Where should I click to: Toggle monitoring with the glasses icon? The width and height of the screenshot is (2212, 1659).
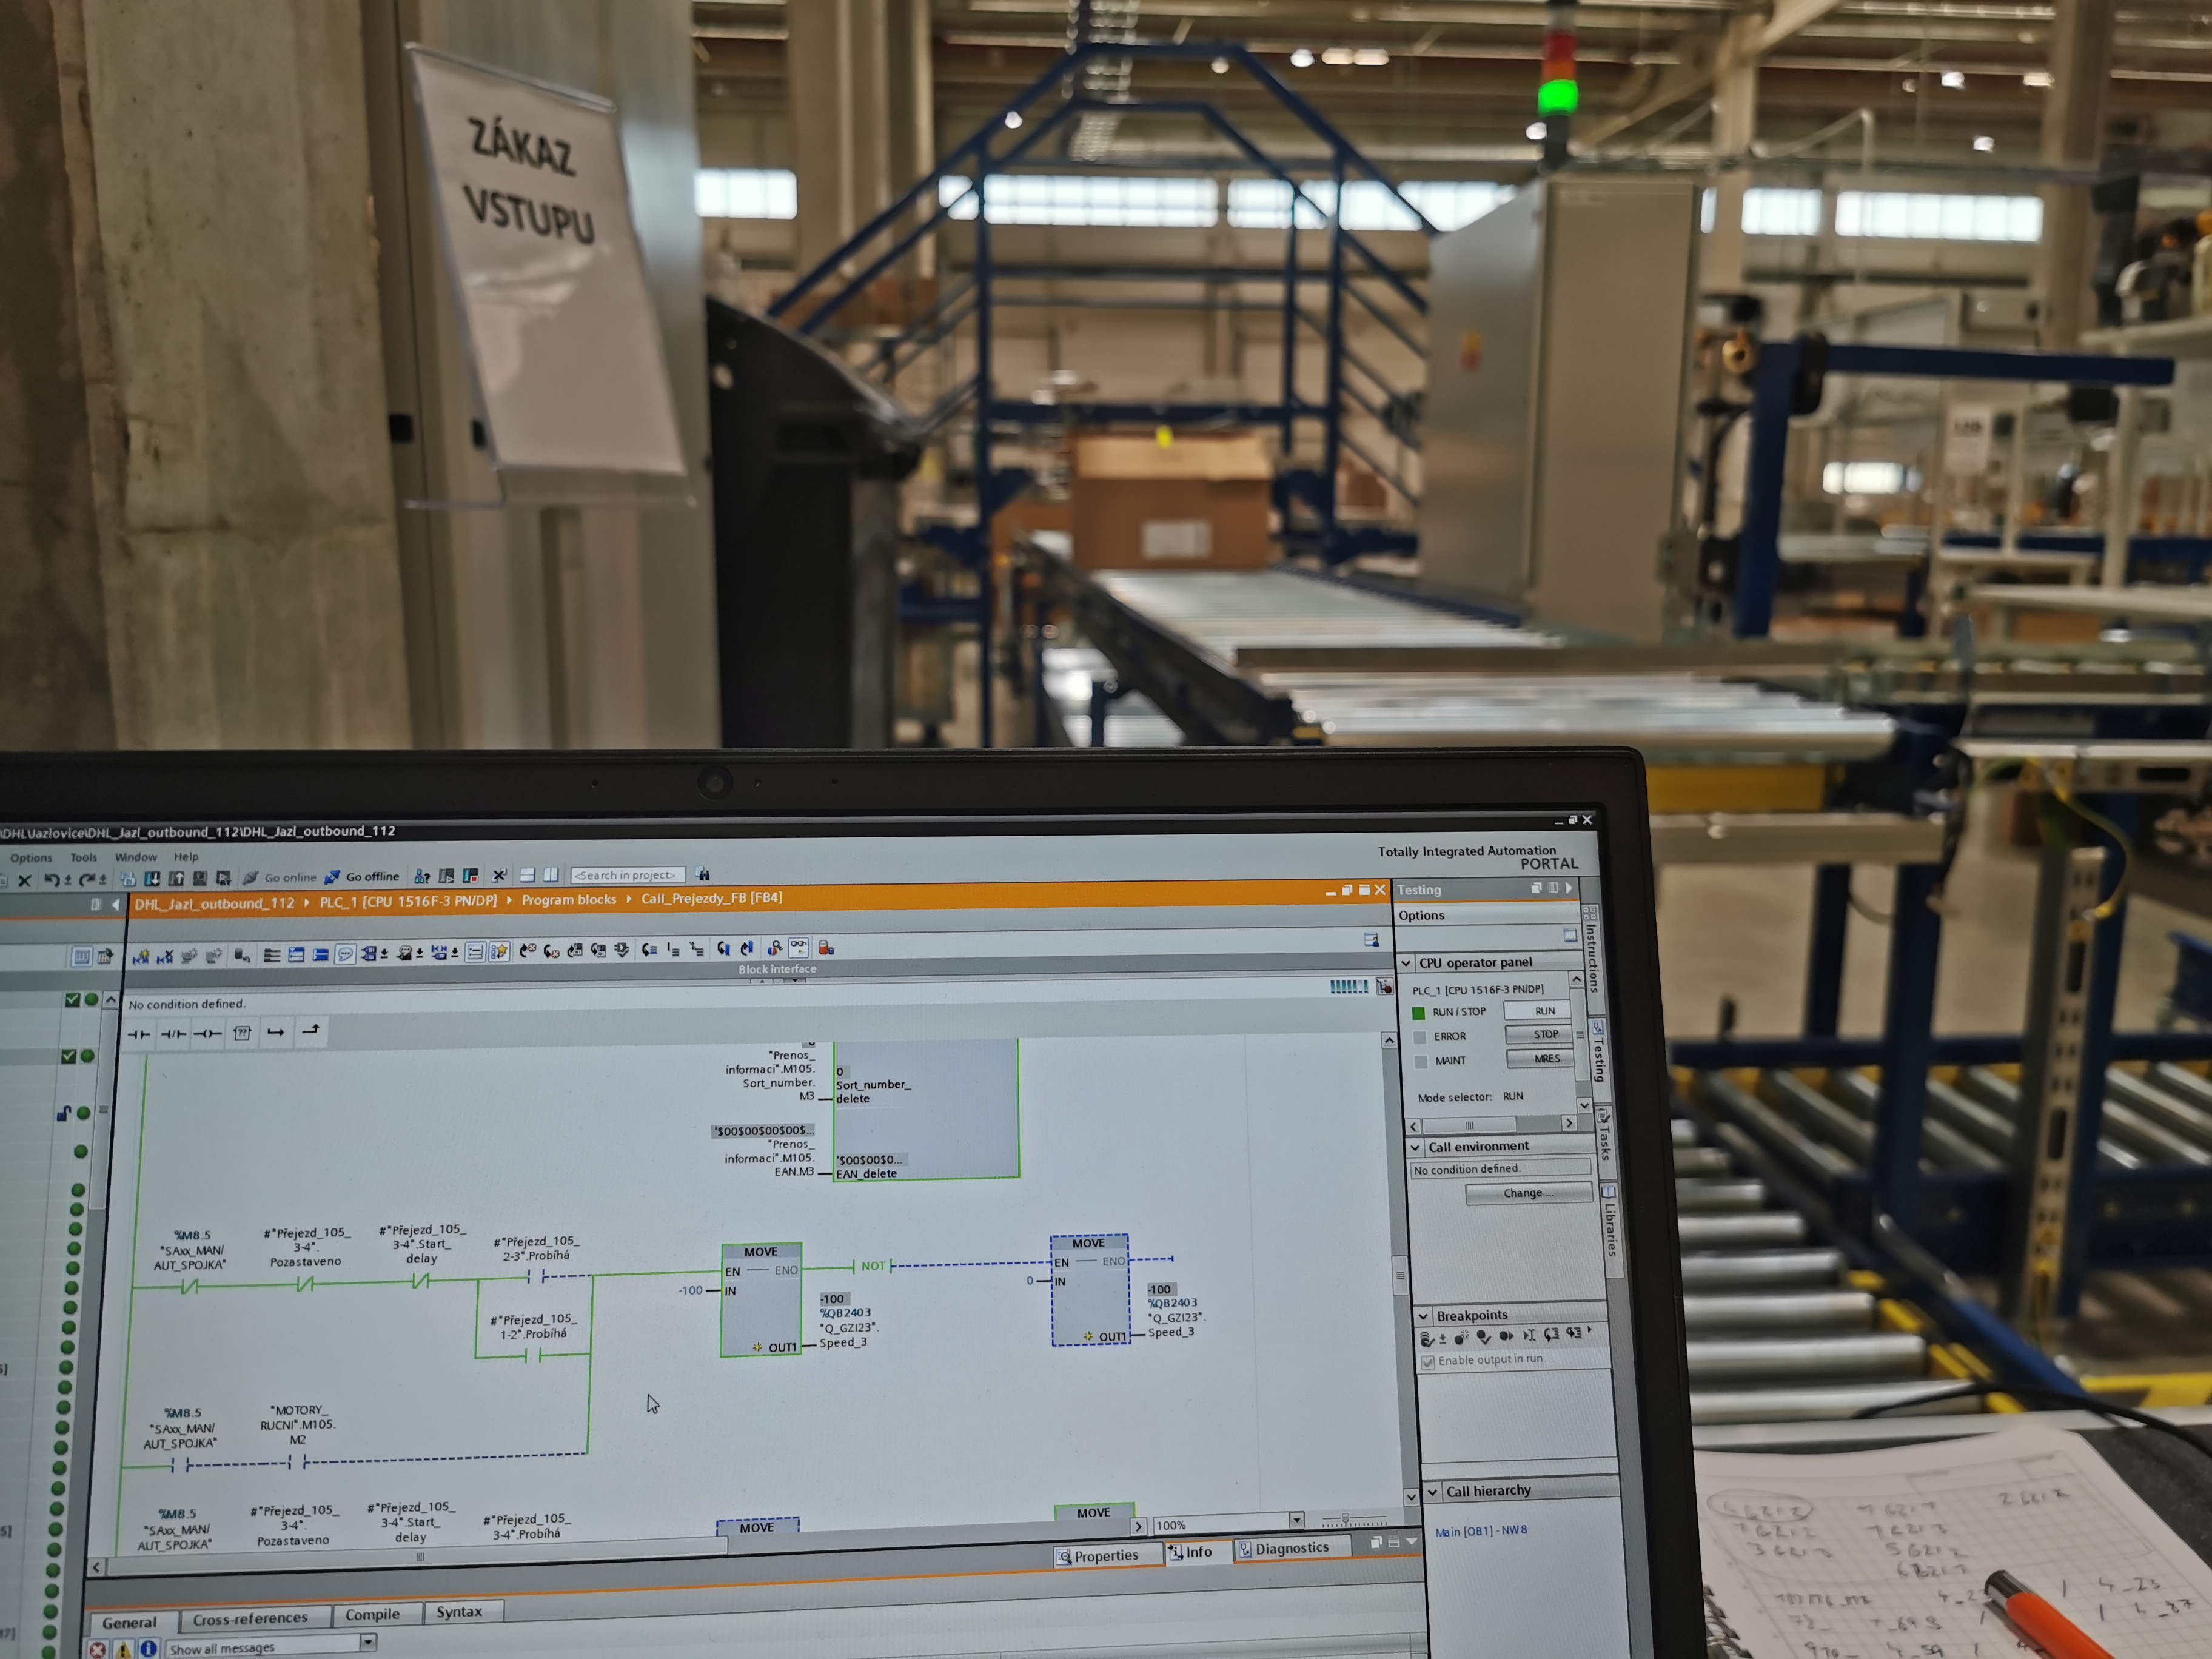coord(798,947)
